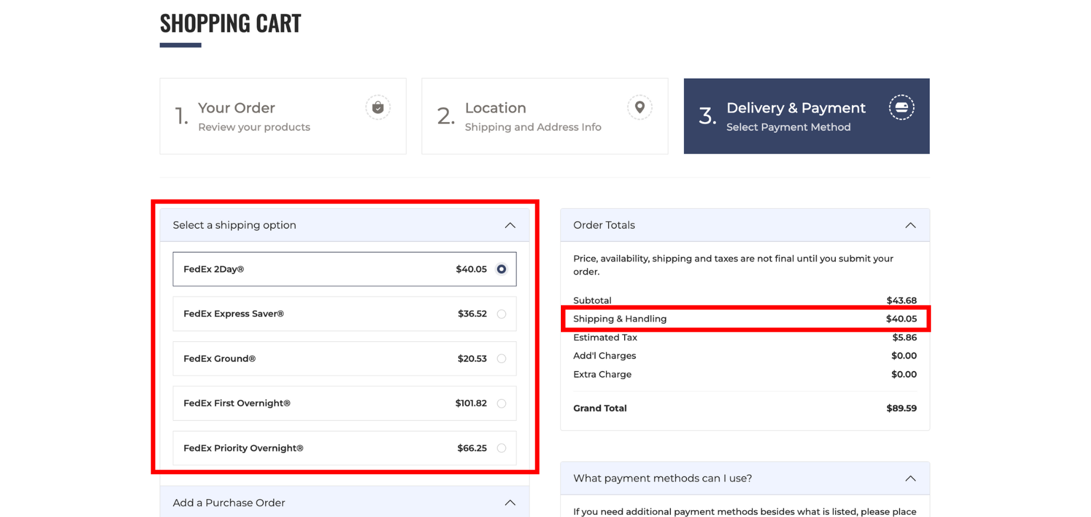Click the $36.52 shipping price
The width and height of the screenshot is (1091, 517).
click(472, 314)
